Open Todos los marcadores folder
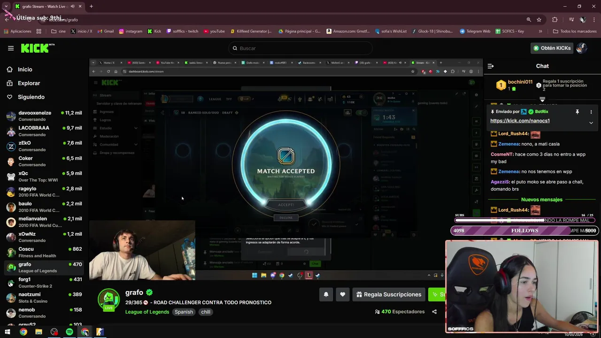Viewport: 601px width, 338px height. [x=575, y=31]
